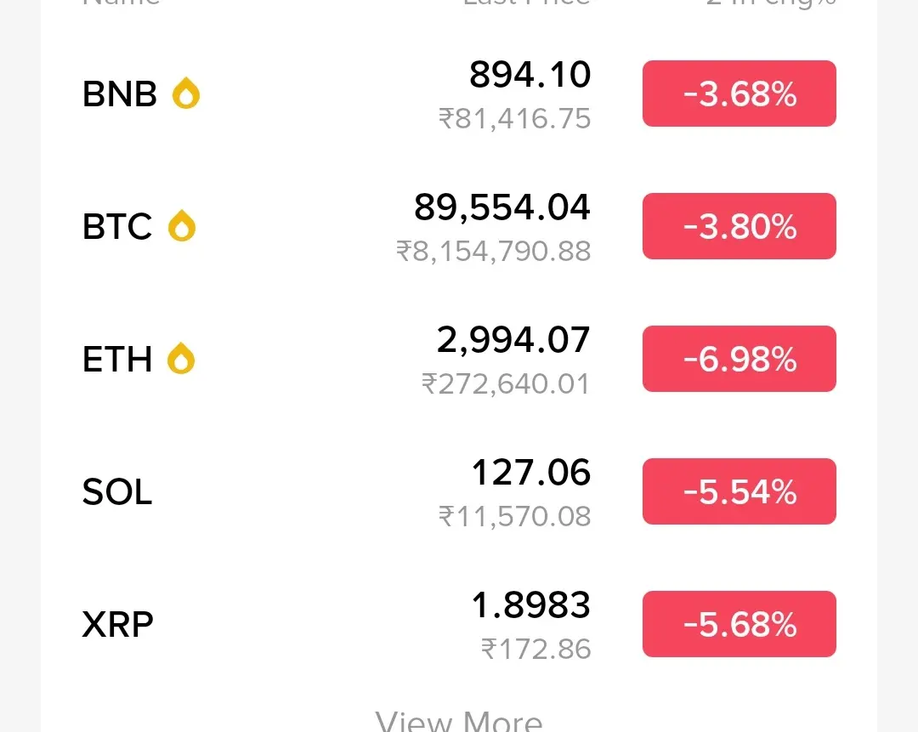
Task: Tap the hot flame icon beside BTC
Action: (x=182, y=226)
